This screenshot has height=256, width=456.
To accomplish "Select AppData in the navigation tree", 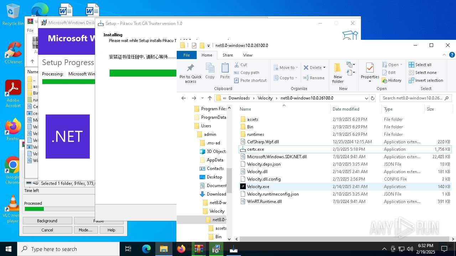I will (x=215, y=160).
